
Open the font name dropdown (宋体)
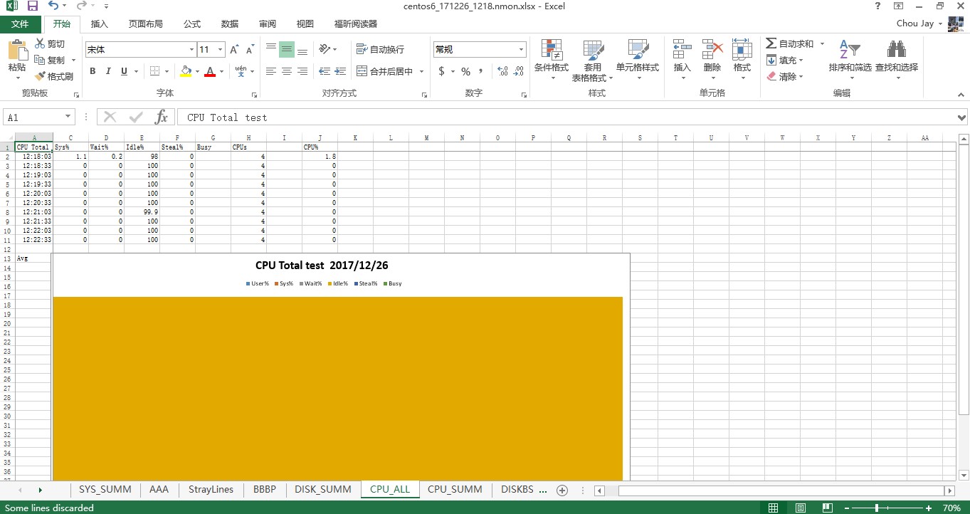tap(191, 50)
